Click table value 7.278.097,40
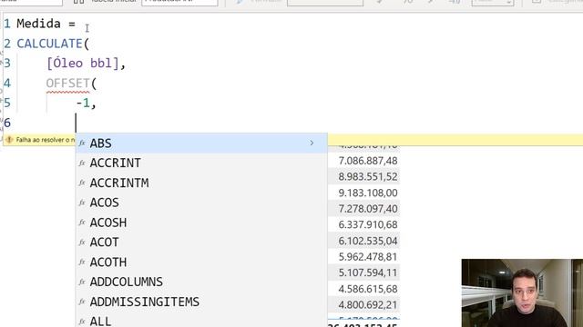This screenshot has width=583, height=327. [x=368, y=209]
